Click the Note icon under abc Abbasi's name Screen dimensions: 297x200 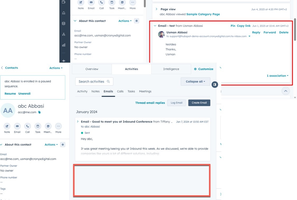tap(7, 126)
